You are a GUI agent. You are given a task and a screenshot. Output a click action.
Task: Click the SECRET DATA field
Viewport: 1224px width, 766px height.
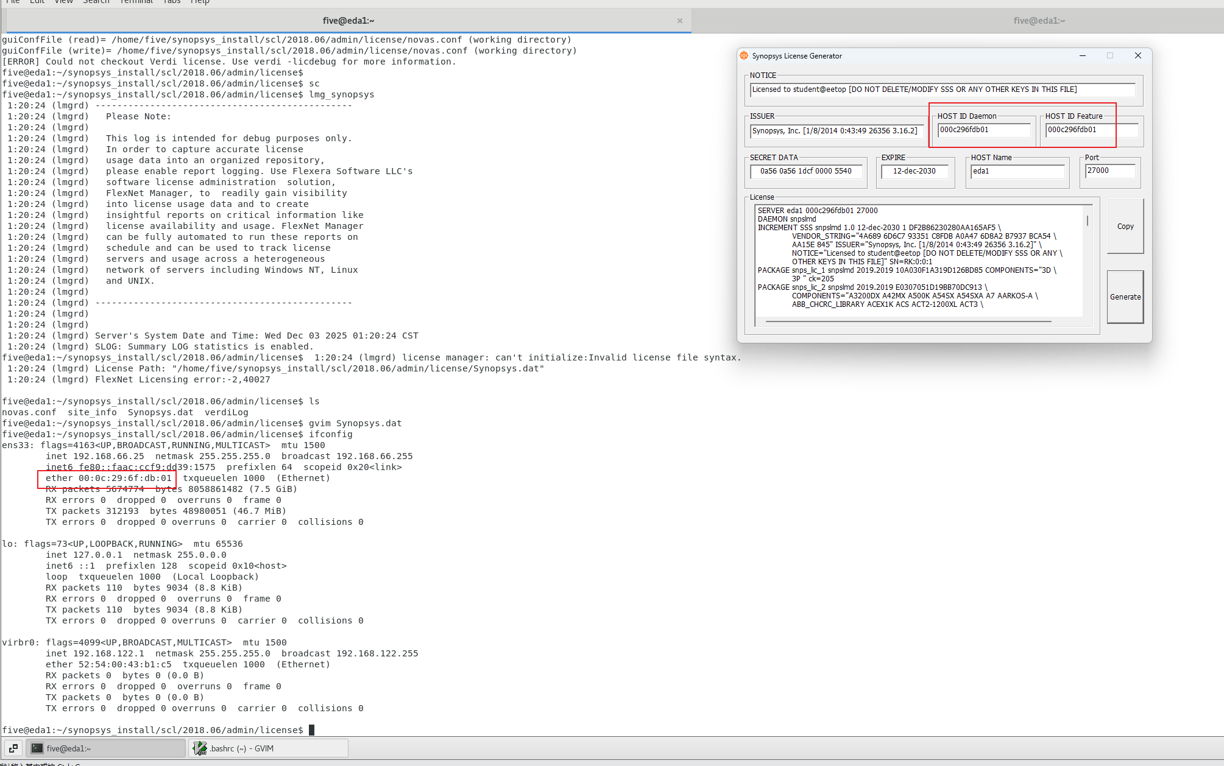pos(806,171)
